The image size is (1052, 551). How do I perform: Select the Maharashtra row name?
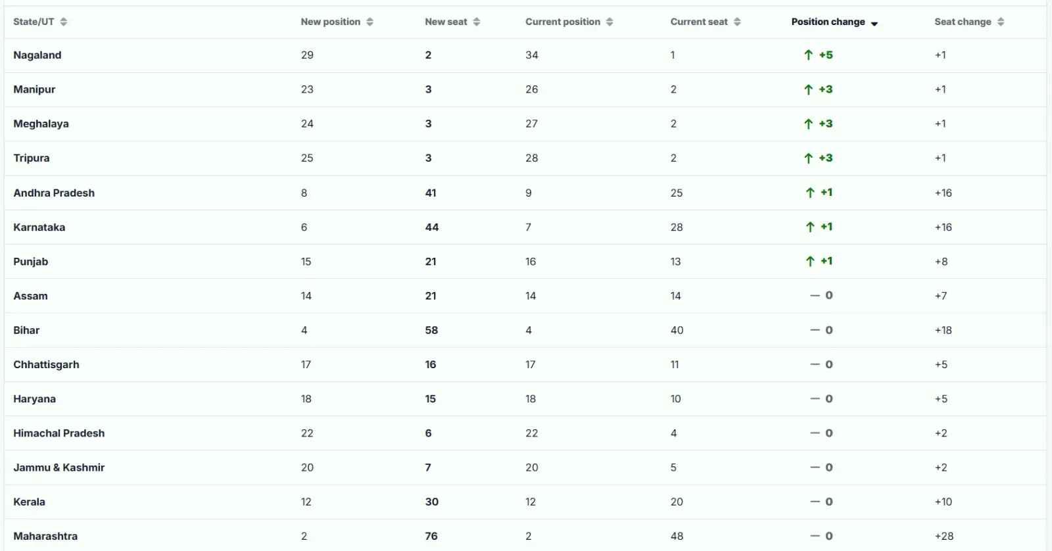(45, 536)
